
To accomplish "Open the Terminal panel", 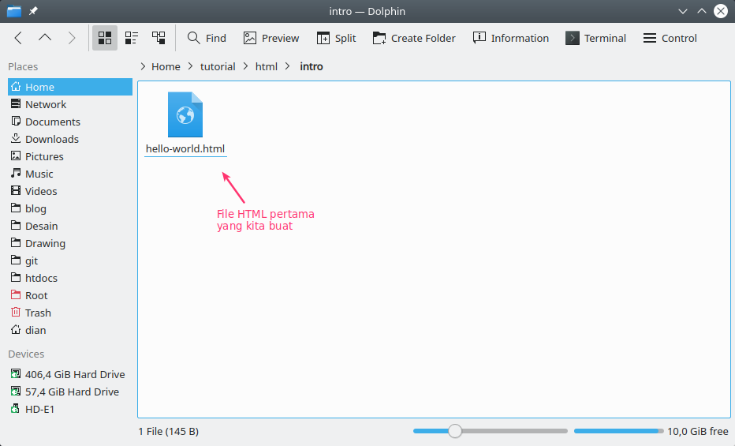I will (x=595, y=38).
